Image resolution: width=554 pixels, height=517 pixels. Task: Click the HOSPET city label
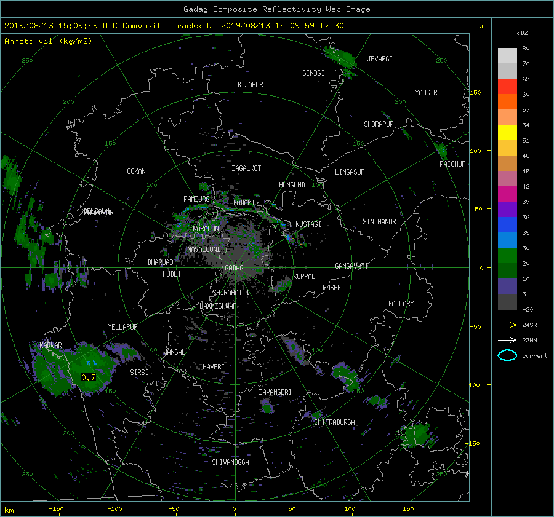(334, 288)
